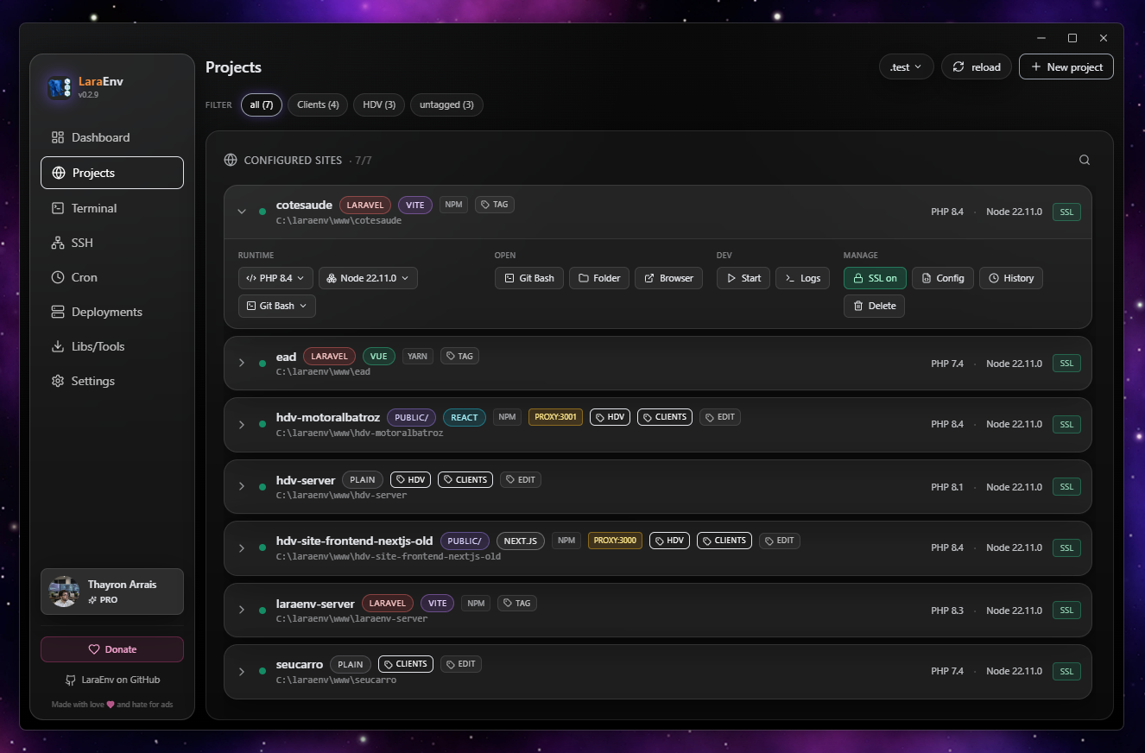Open cotesaude Folder

point(599,278)
